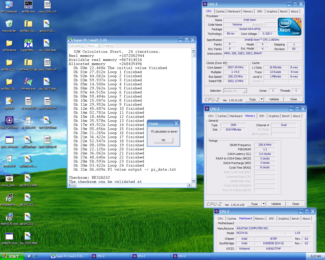Open the cpu-3566.bmp image icon
This screenshot has height=260, width=325.
point(47,45)
